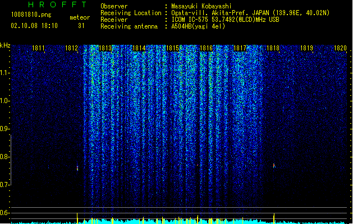Image resolution: width=353 pixels, height=224 pixels.
Task: Select the A504HB(yagi 4el) antenna text
Action: pos(198,26)
